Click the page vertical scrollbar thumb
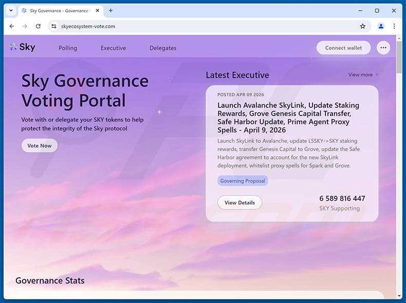406x303 pixels. (x=399, y=57)
